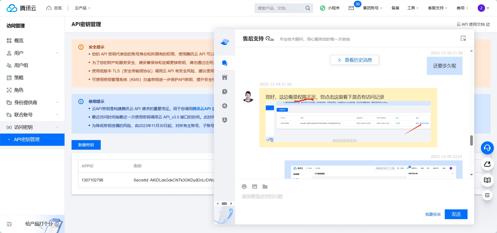Open the floating customer service headset button

[487, 148]
